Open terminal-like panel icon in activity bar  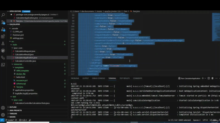click(3, 65)
